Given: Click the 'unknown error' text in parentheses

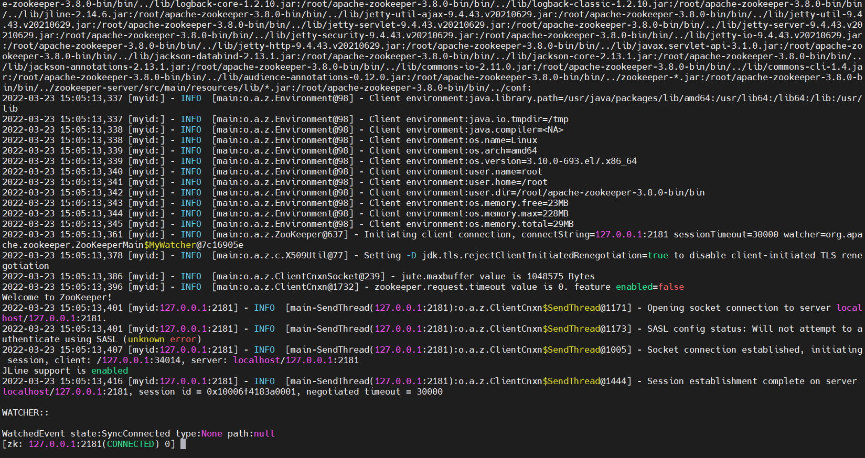Looking at the screenshot, I should (162, 339).
